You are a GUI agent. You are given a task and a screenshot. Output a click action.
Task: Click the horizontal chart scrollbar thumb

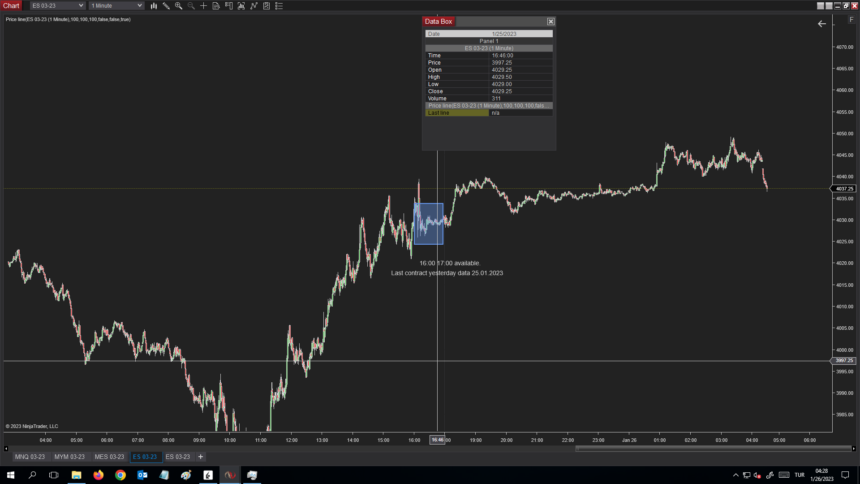(713, 449)
